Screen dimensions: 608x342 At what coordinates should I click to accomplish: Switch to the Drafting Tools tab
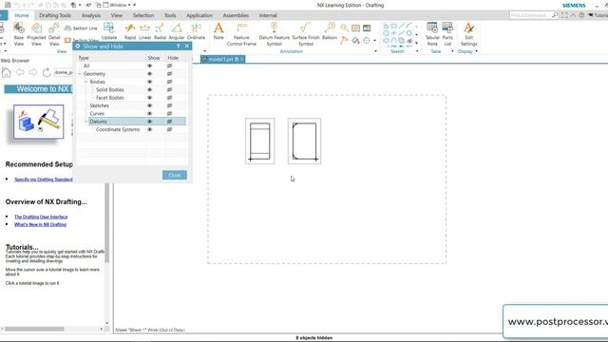click(55, 15)
